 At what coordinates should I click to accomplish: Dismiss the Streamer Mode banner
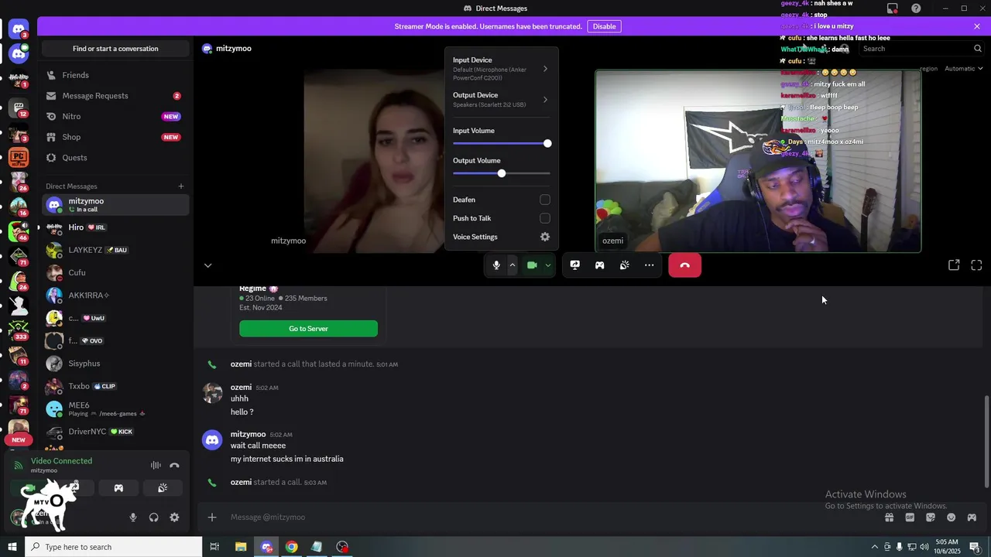click(976, 26)
